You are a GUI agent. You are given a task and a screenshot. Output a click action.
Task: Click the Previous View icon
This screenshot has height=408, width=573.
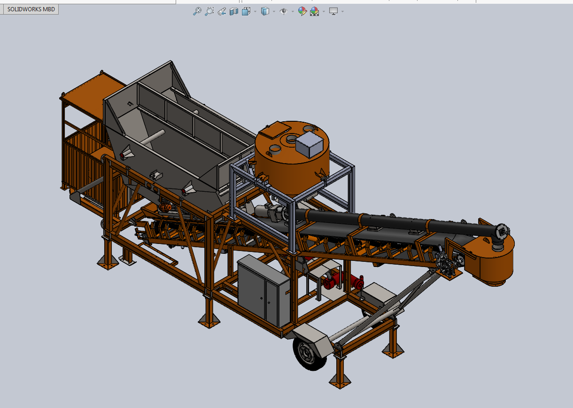pyautogui.click(x=222, y=11)
